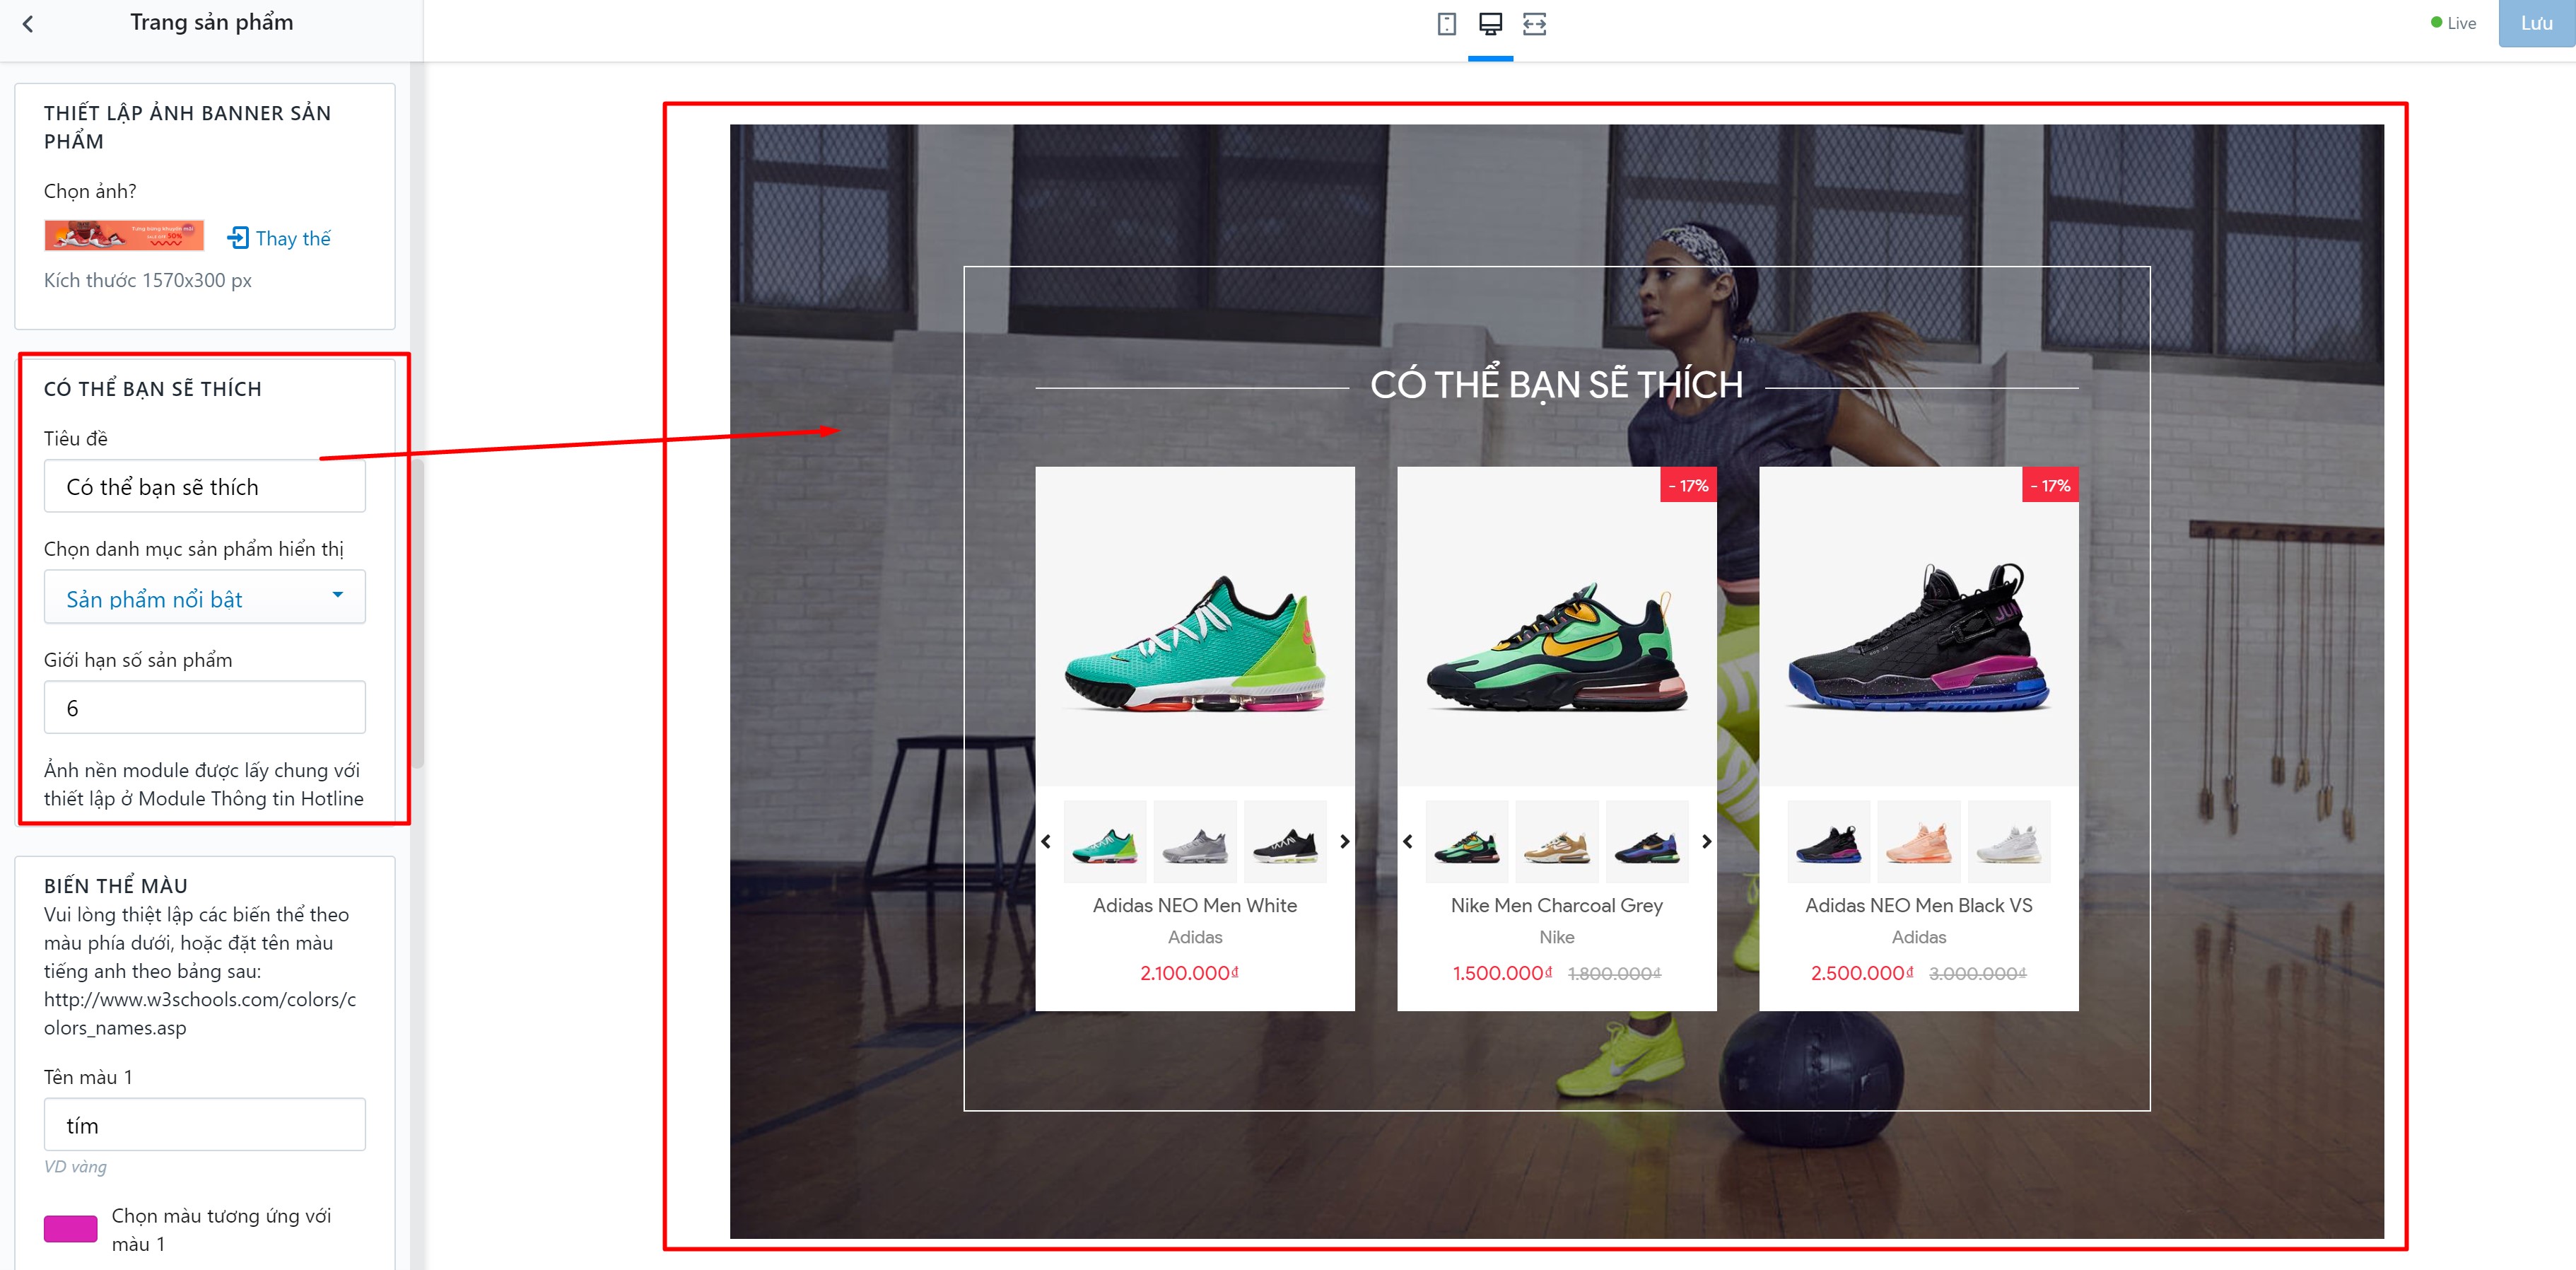
Task: Open the Adidas NEO Men White product link
Action: 1195,906
